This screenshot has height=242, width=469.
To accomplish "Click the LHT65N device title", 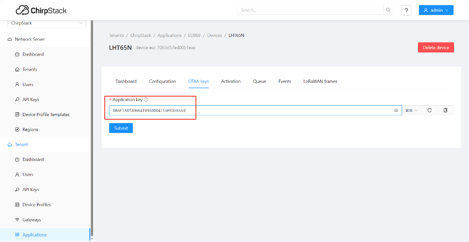I will [x=120, y=48].
